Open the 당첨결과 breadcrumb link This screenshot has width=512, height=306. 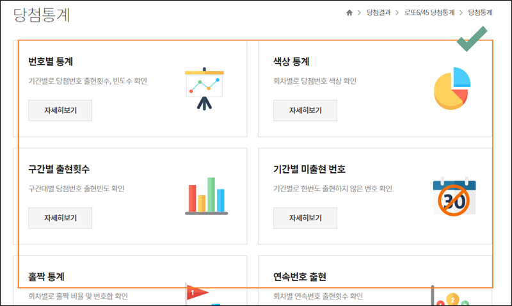pyautogui.click(x=378, y=13)
